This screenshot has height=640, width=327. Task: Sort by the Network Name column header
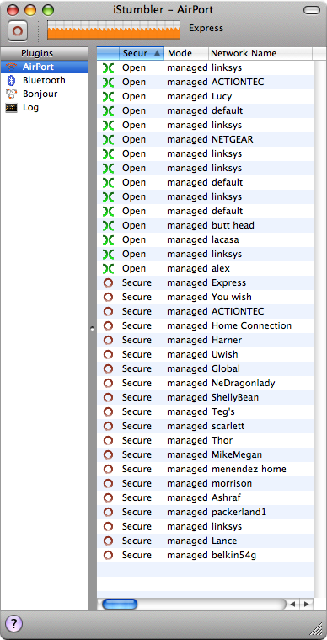point(260,53)
